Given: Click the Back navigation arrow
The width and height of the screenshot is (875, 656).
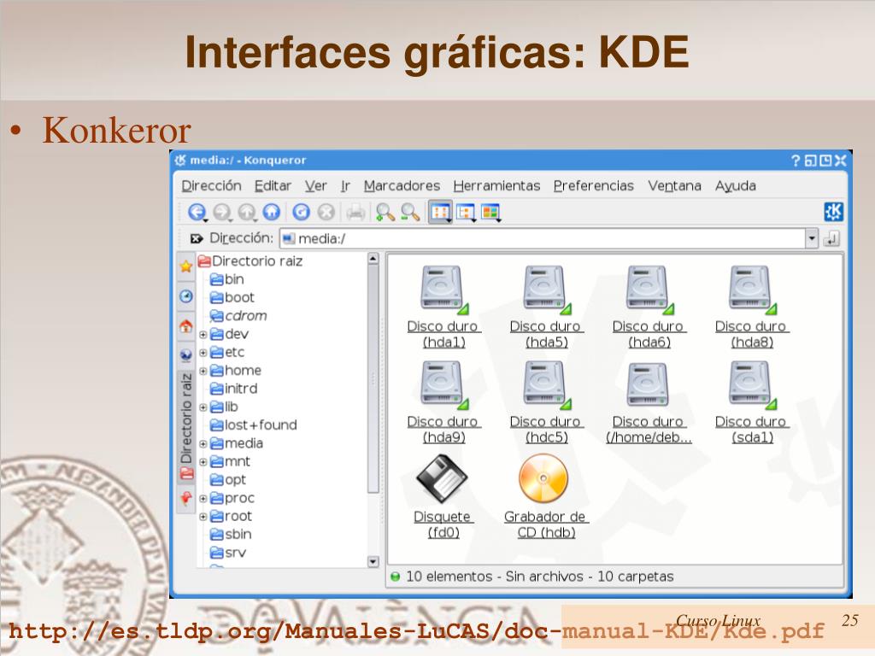Looking at the screenshot, I should [197, 212].
